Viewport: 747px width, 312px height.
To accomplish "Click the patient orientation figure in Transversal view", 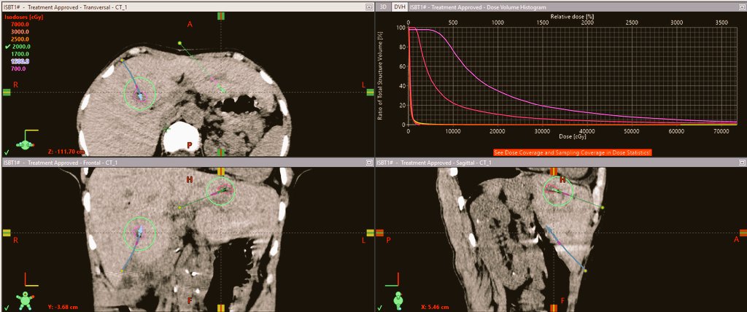I will click(x=27, y=141).
